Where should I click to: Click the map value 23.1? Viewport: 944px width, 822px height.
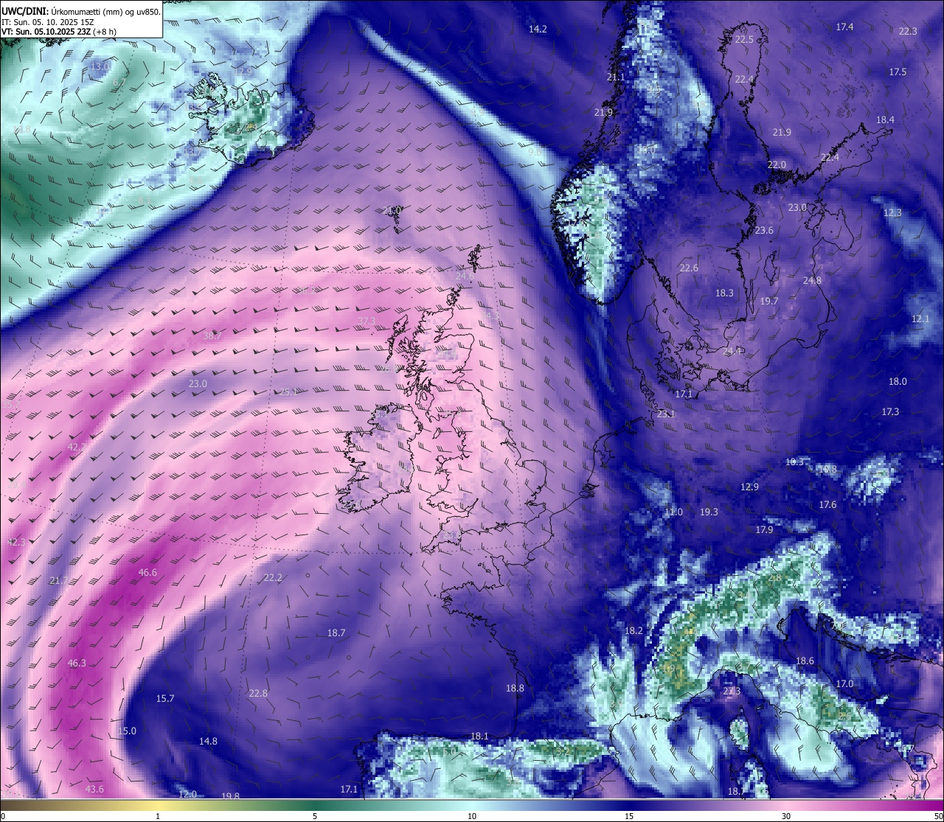pos(666,414)
